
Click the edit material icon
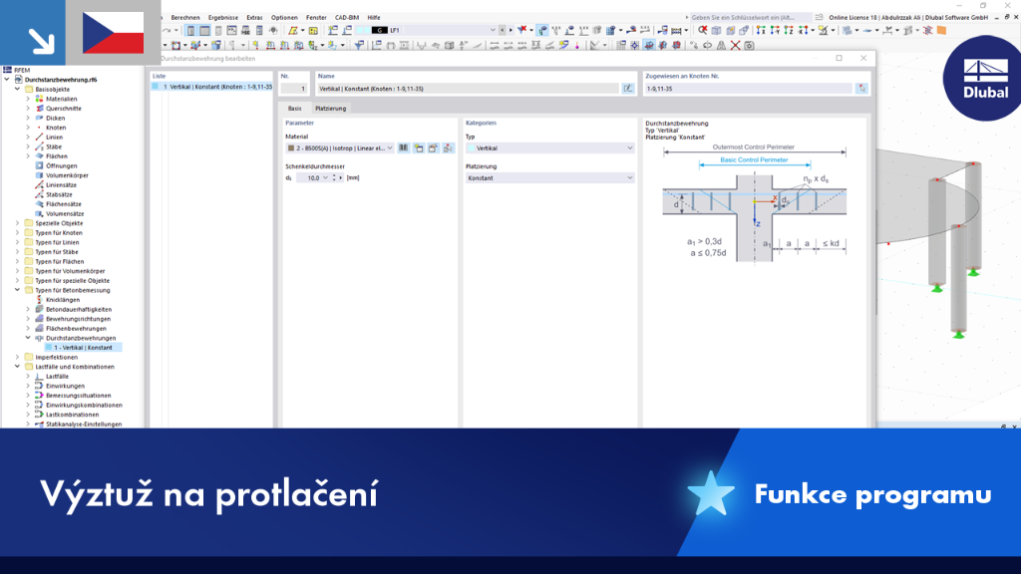[434, 148]
